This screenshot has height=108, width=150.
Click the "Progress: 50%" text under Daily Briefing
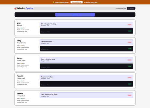pyautogui.click(x=45, y=96)
